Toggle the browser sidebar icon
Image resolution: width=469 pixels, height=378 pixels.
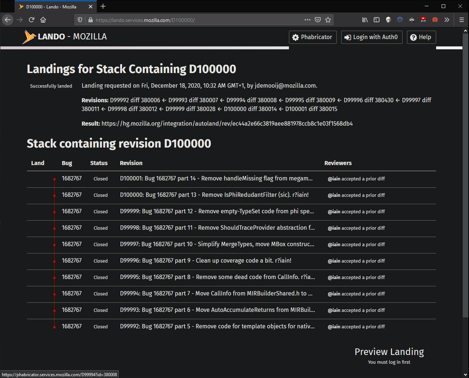(377, 20)
